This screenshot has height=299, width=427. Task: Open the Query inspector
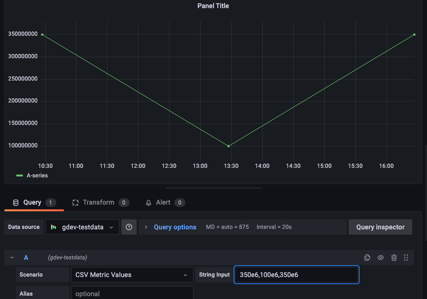pyautogui.click(x=380, y=227)
